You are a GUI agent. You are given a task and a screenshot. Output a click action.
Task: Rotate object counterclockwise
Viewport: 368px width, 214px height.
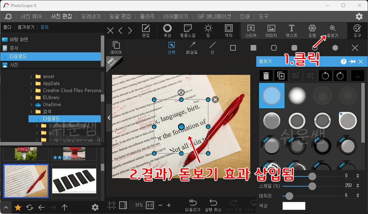[325, 76]
